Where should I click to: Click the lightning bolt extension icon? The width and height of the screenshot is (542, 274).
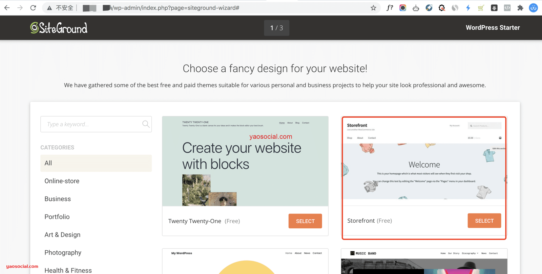coord(468,8)
